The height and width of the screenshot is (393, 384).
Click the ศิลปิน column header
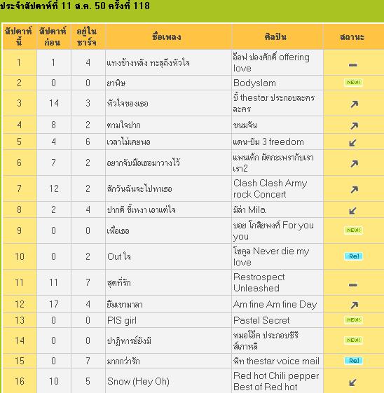275,37
